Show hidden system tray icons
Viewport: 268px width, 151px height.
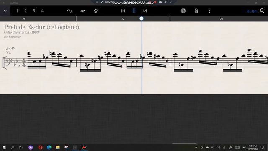click(x=196, y=148)
